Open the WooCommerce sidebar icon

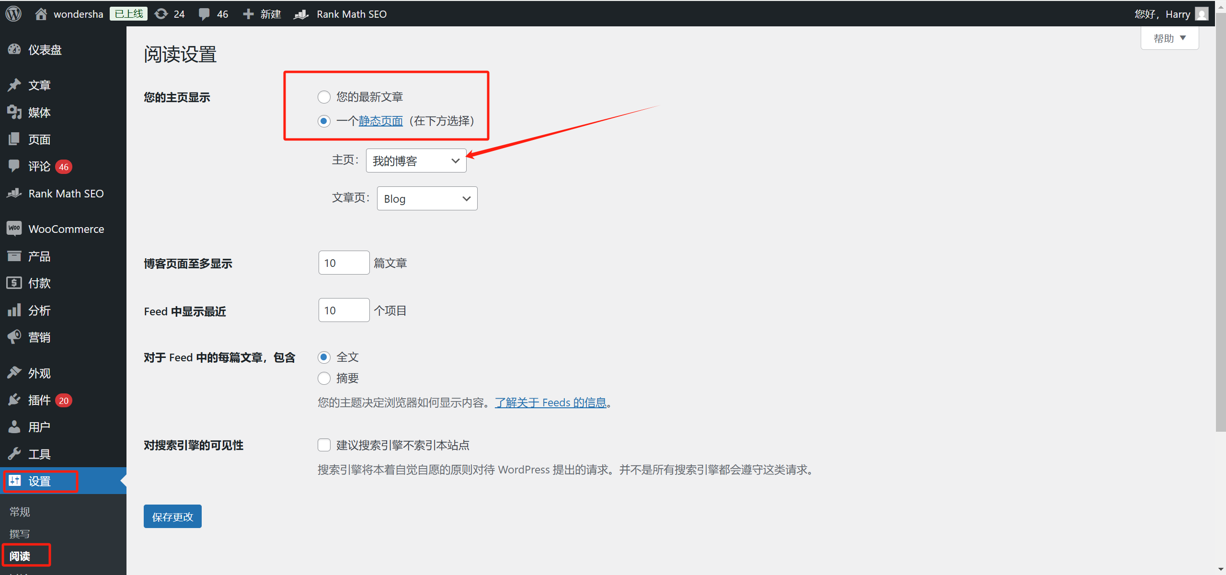click(x=14, y=229)
